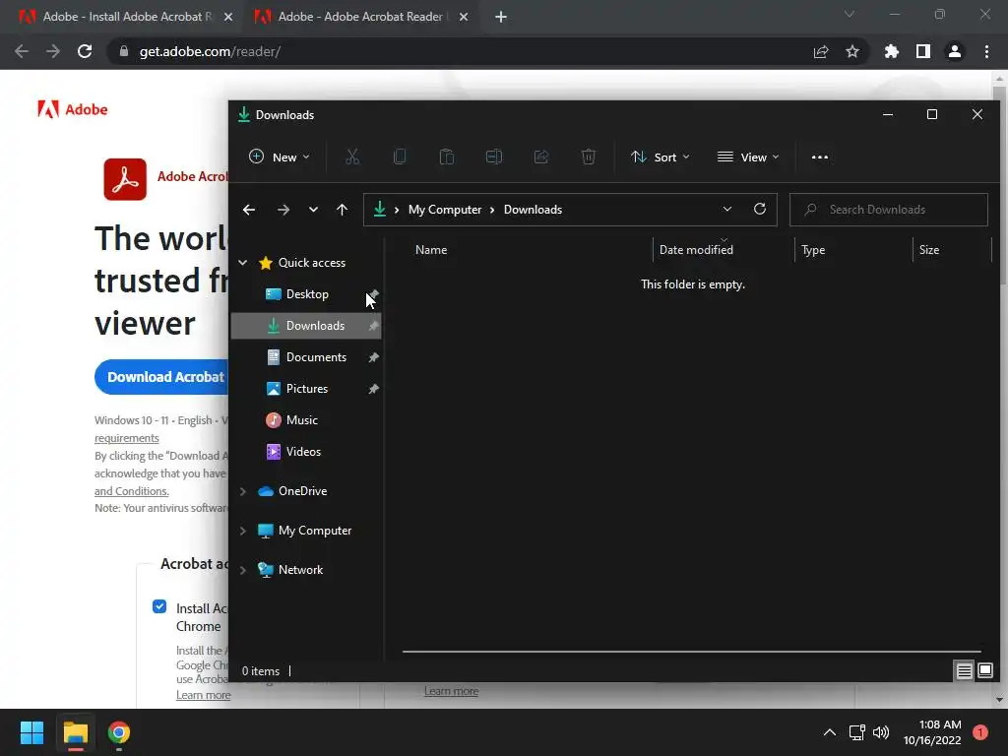Unpin Pictures using its pin icon

click(373, 389)
